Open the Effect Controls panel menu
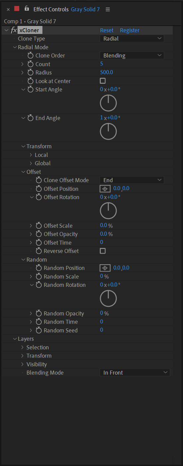Viewport: 183px width, 466px height. (x=108, y=9)
